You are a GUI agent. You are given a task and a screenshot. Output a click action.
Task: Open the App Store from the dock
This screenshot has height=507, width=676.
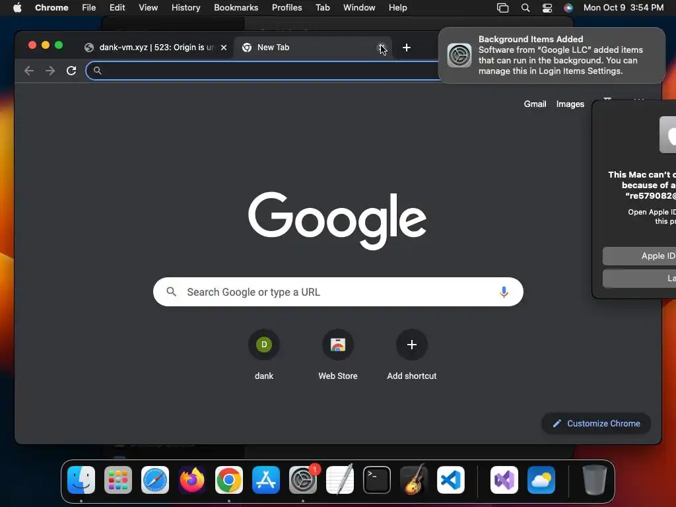tap(266, 480)
